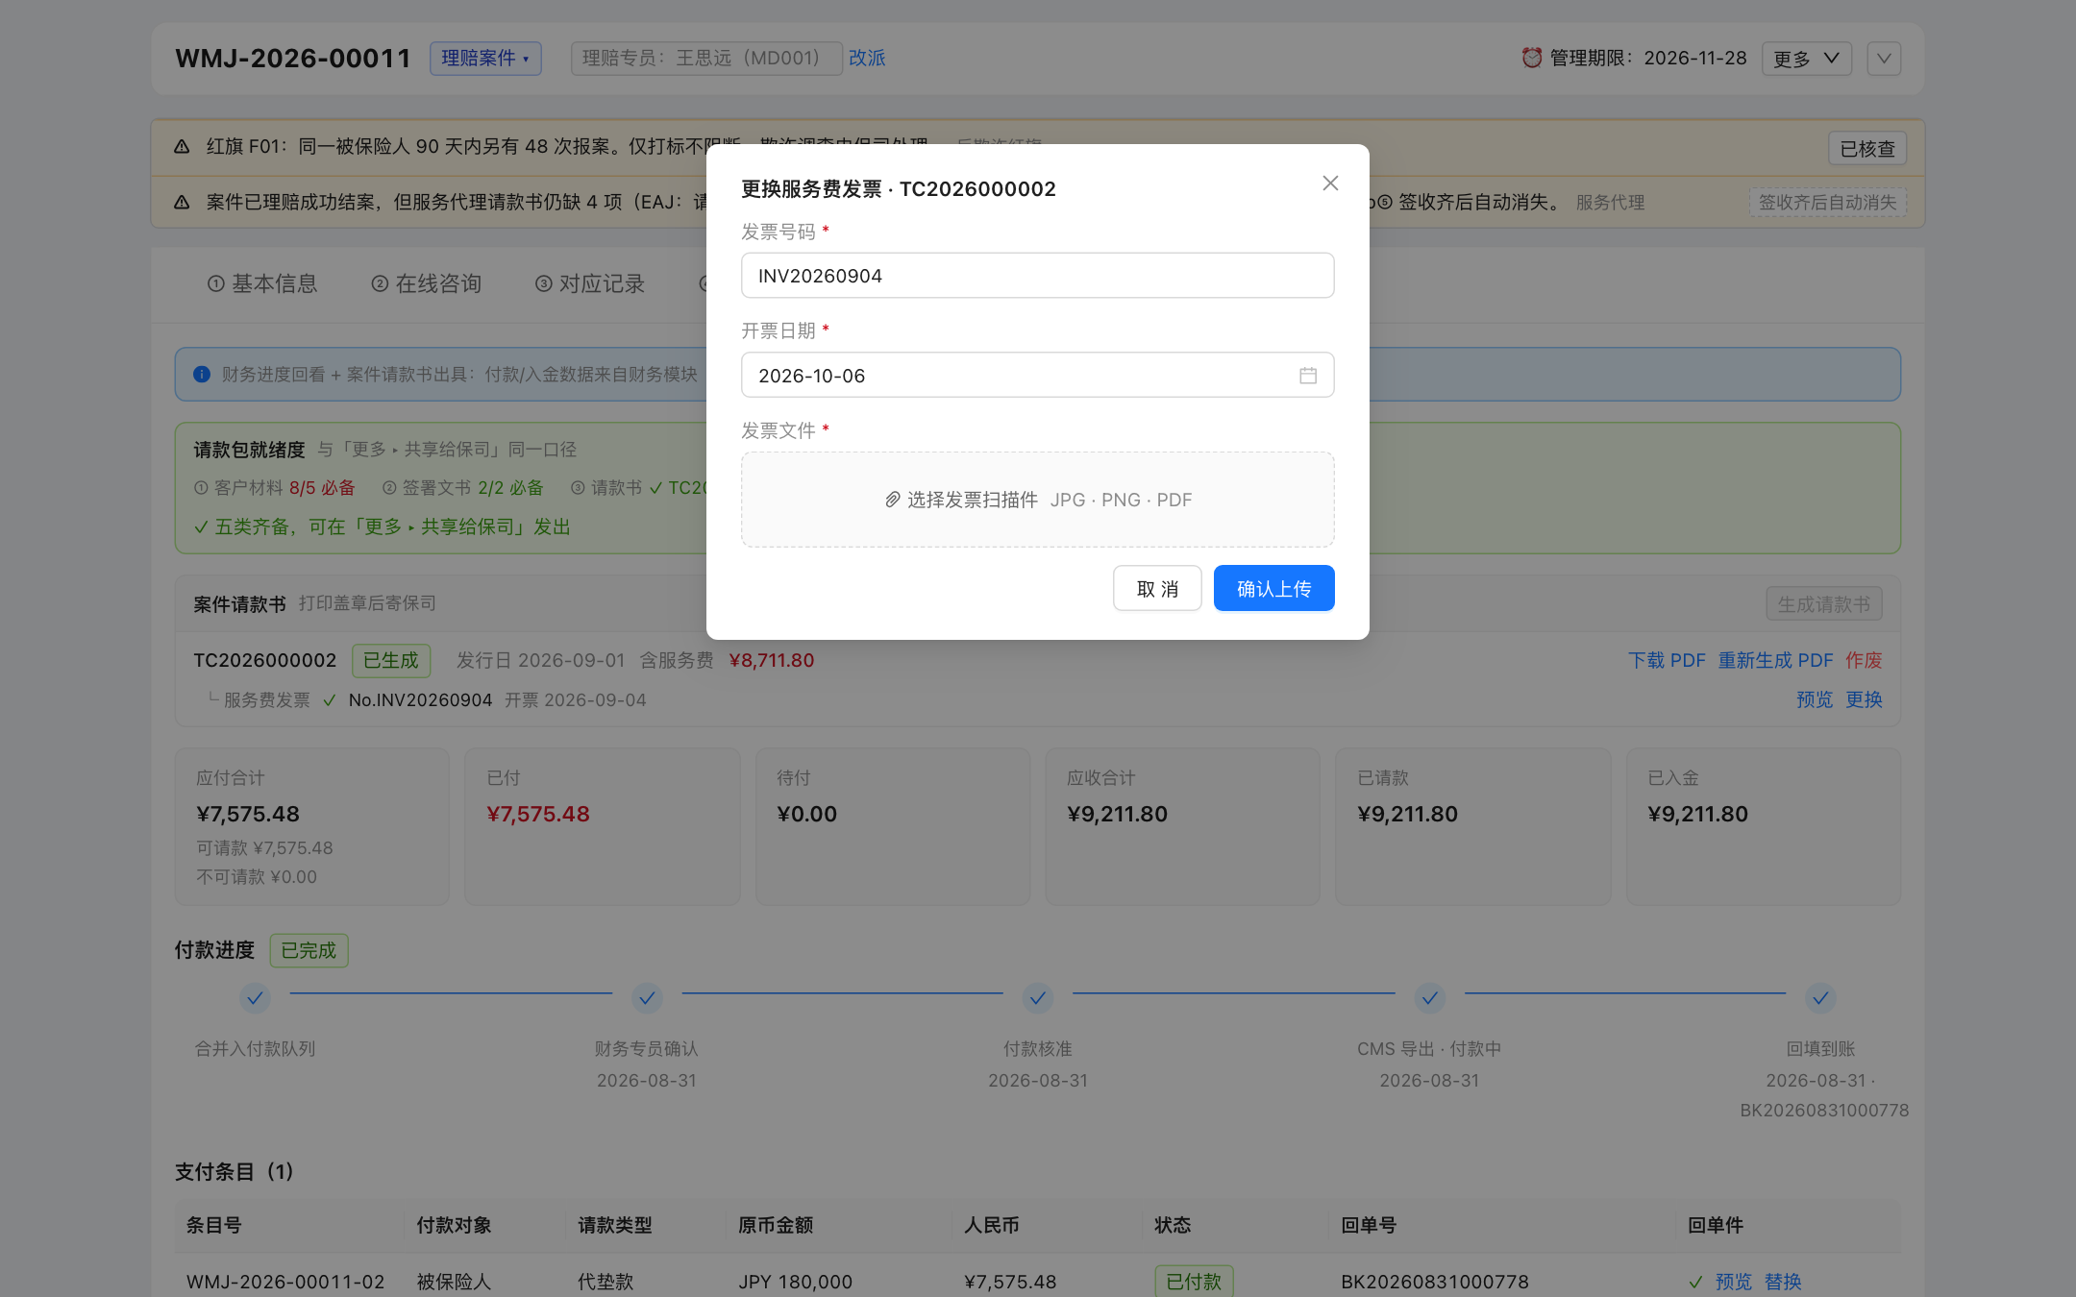Click the alarm clock icon by 管理期限
The width and height of the screenshot is (2076, 1297).
[1532, 59]
